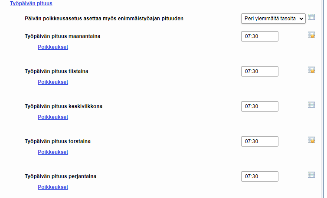Click calendar icon for perjantaina row

click(311, 175)
